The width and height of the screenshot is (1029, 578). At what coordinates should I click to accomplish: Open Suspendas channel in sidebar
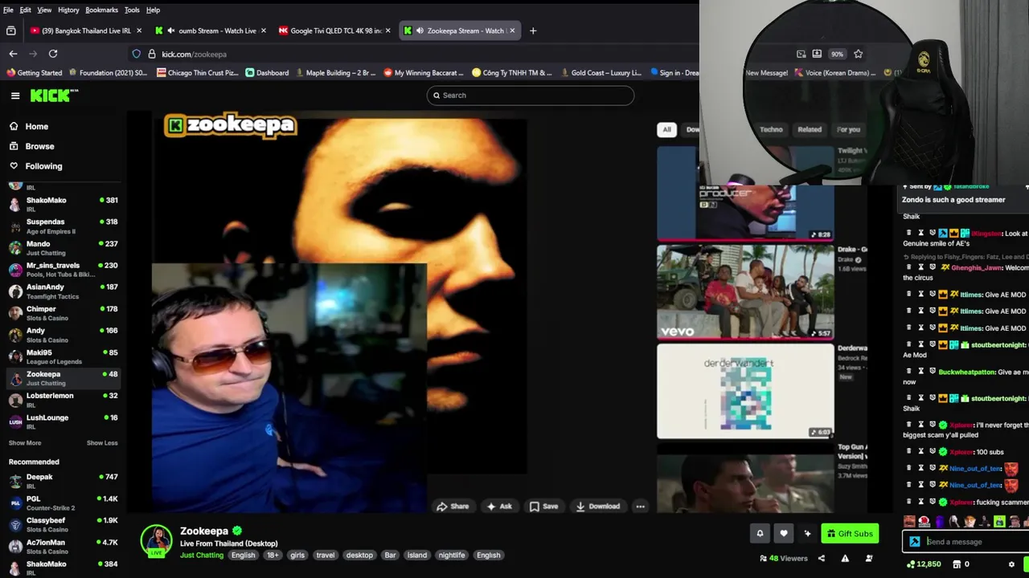pos(63,226)
